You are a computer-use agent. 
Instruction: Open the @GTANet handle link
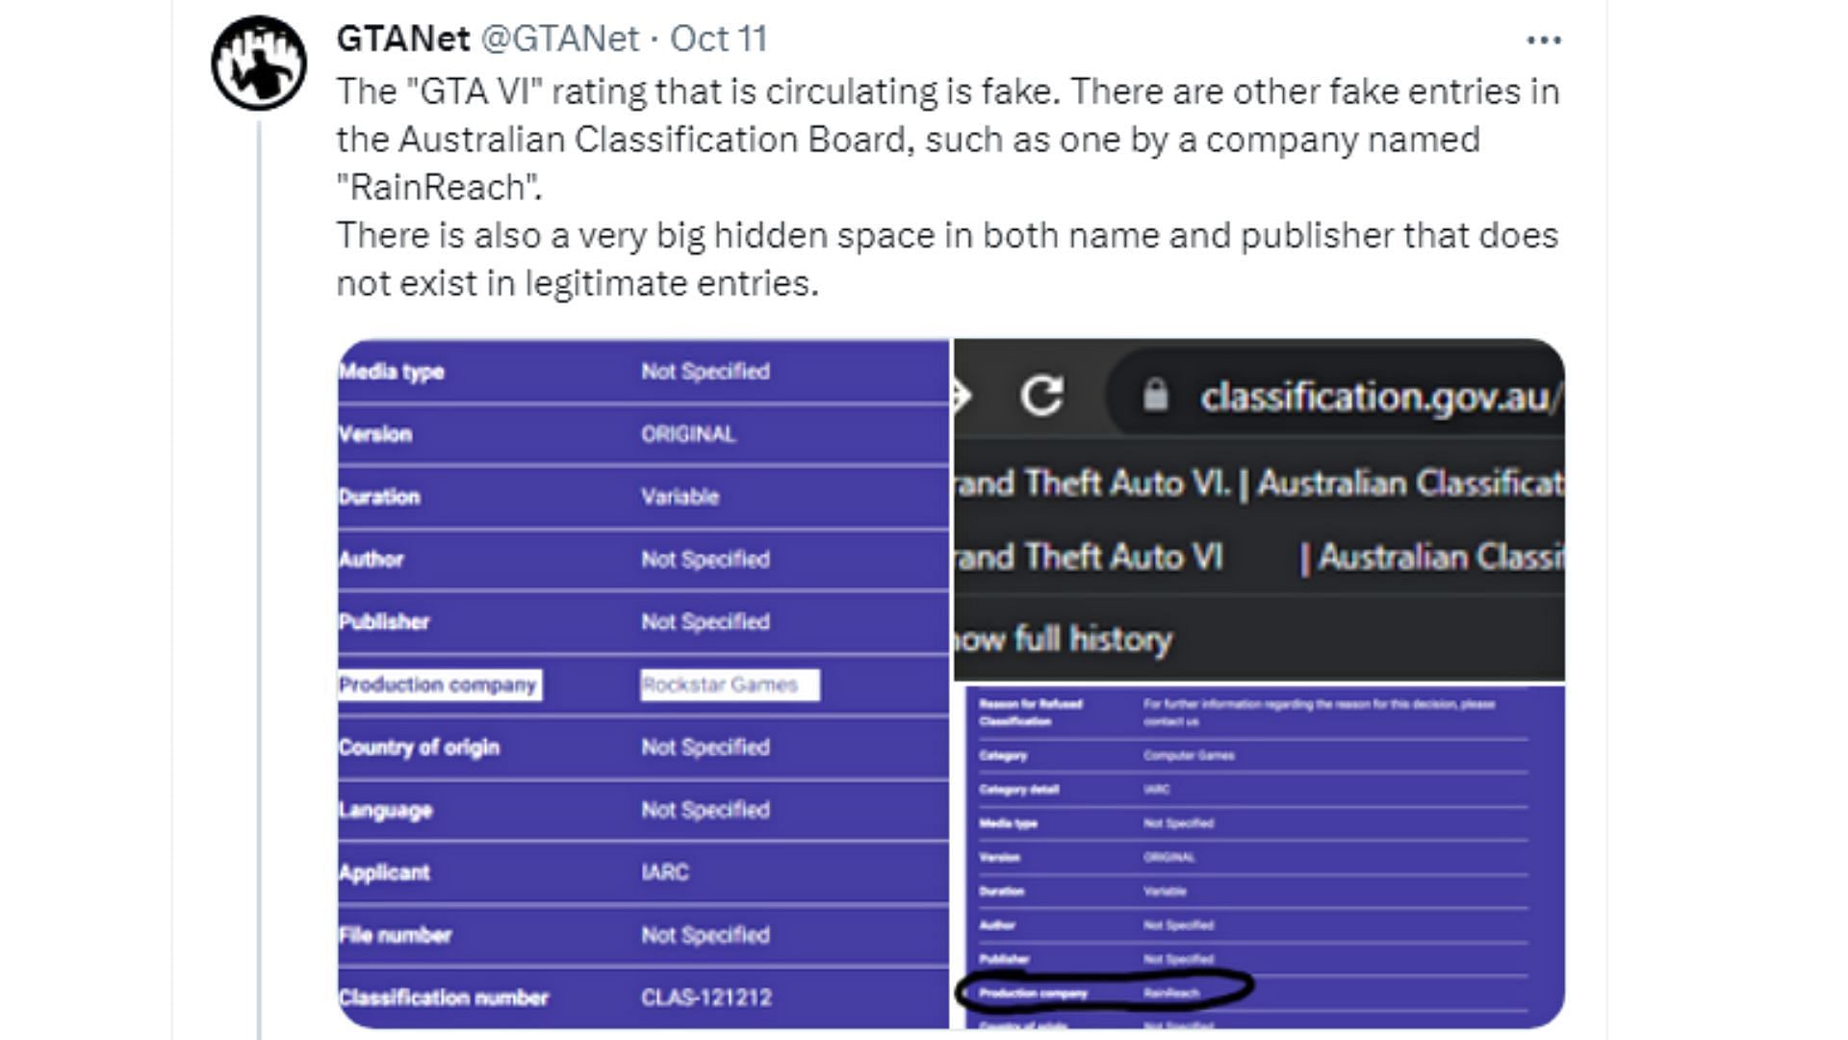pyautogui.click(x=559, y=39)
